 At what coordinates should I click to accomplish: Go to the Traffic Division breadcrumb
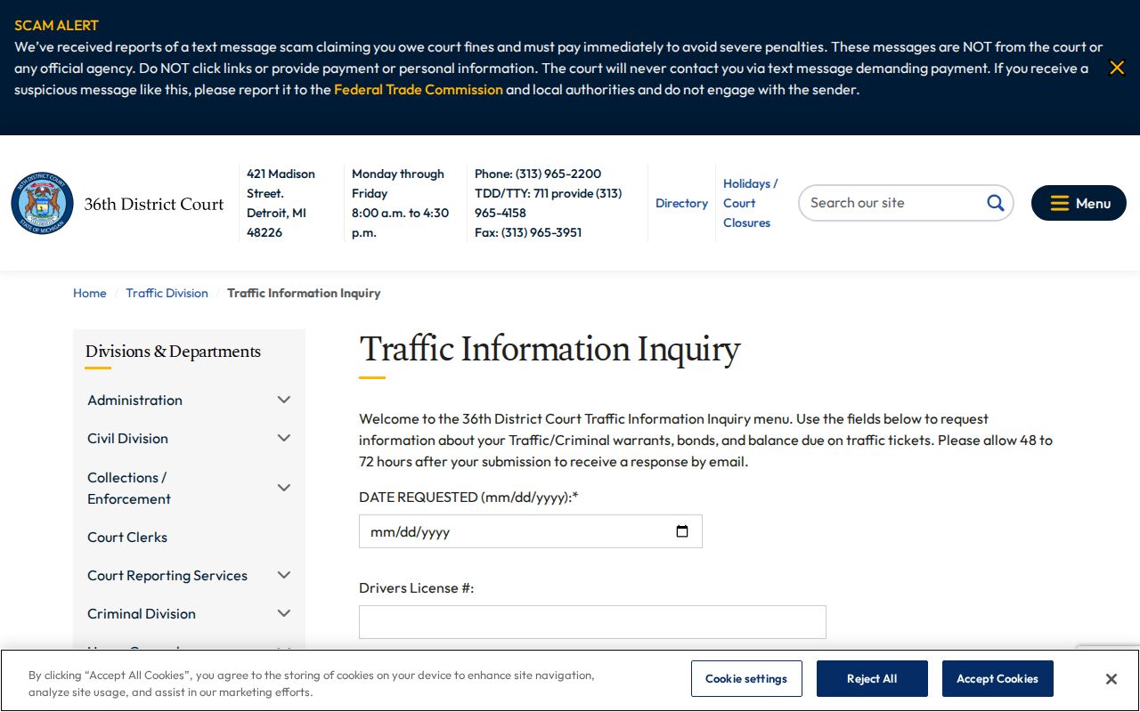pos(167,293)
